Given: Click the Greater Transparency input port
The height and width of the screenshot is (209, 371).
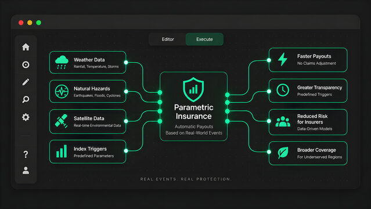Looking at the screenshot, I should coord(269,91).
